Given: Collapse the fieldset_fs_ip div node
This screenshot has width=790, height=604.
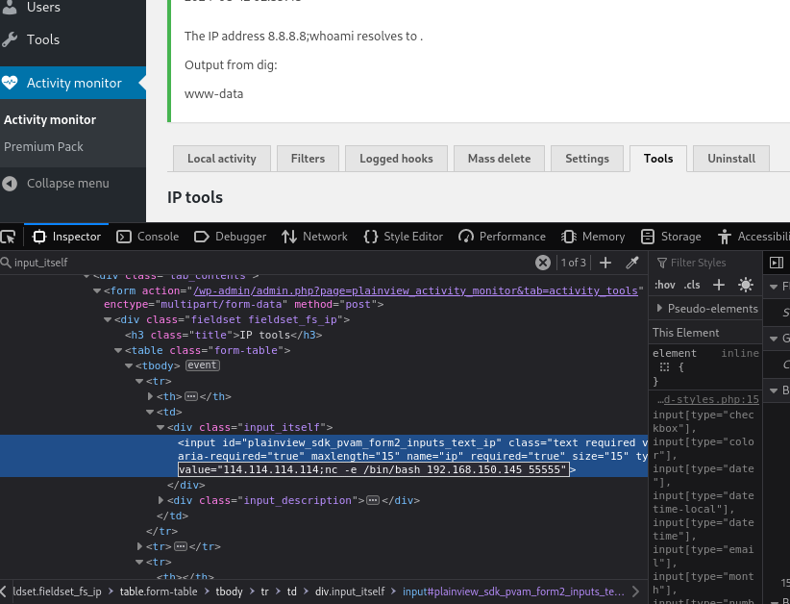Looking at the screenshot, I should coord(108,319).
